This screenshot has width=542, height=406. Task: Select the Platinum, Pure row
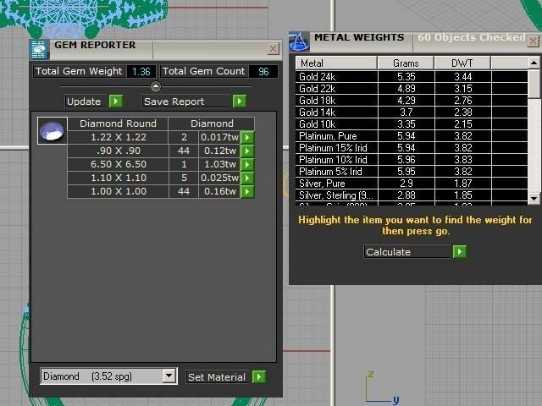pyautogui.click(x=412, y=135)
